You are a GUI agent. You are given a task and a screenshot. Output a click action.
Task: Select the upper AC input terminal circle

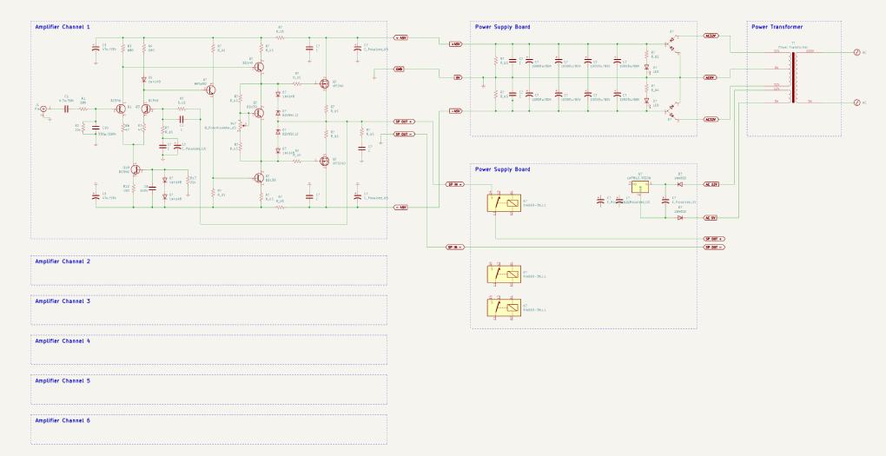856,53
